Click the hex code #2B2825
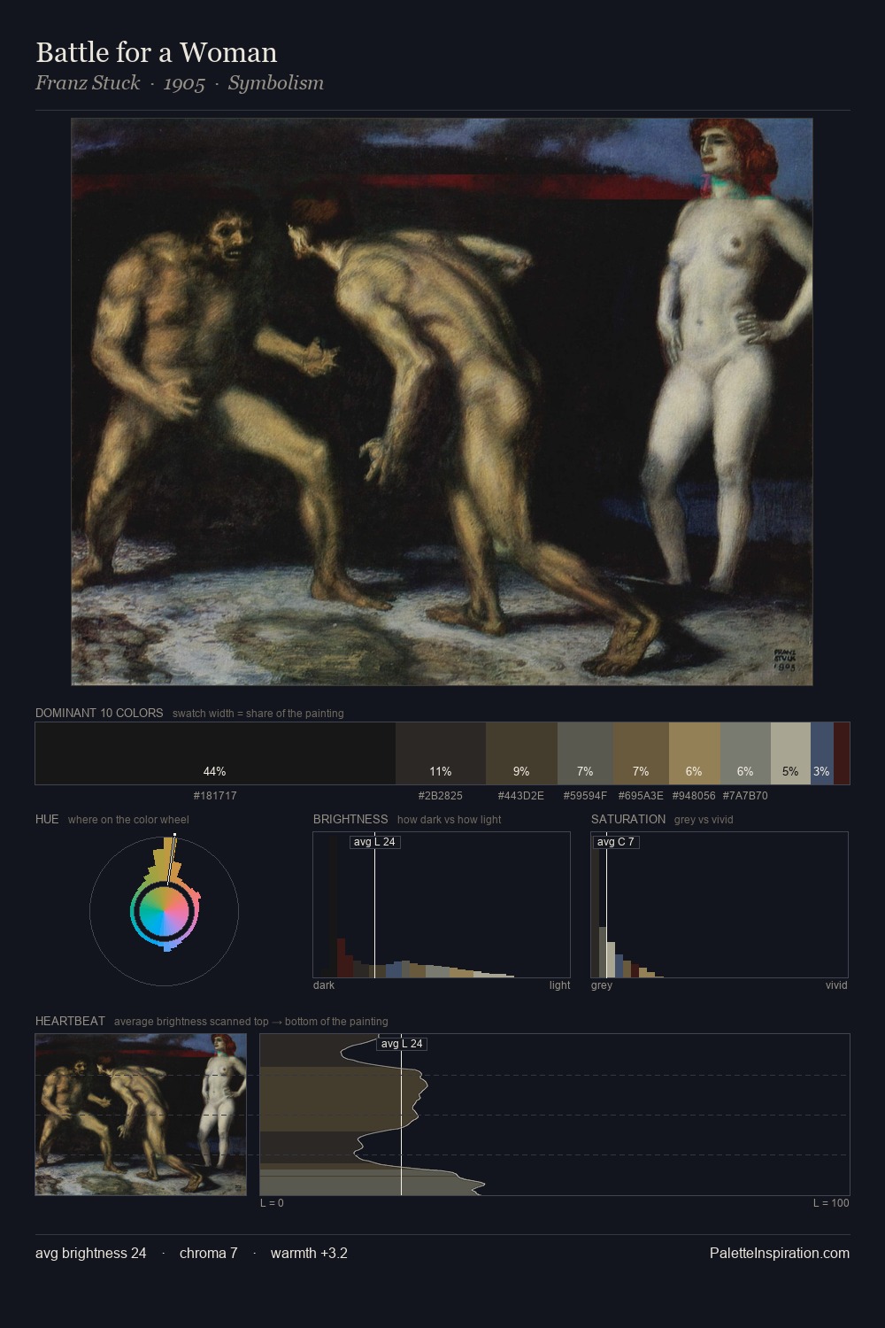 [440, 796]
